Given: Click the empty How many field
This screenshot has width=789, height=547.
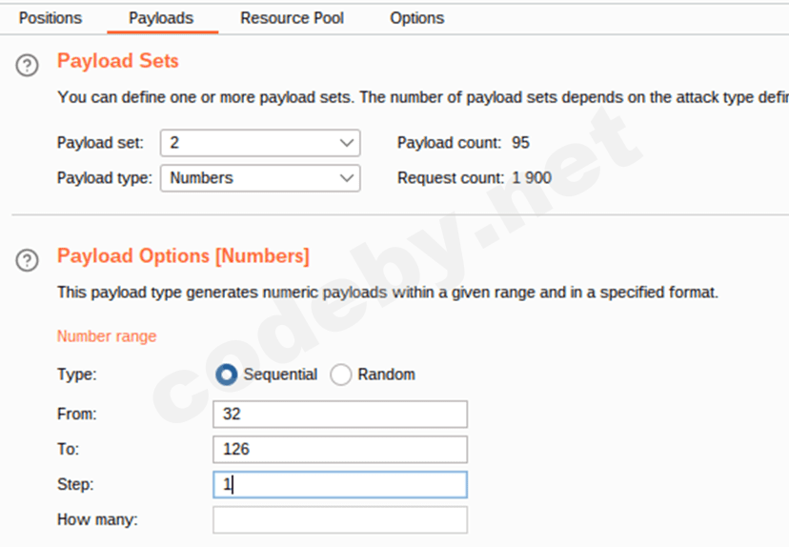Looking at the screenshot, I should coord(340,520).
